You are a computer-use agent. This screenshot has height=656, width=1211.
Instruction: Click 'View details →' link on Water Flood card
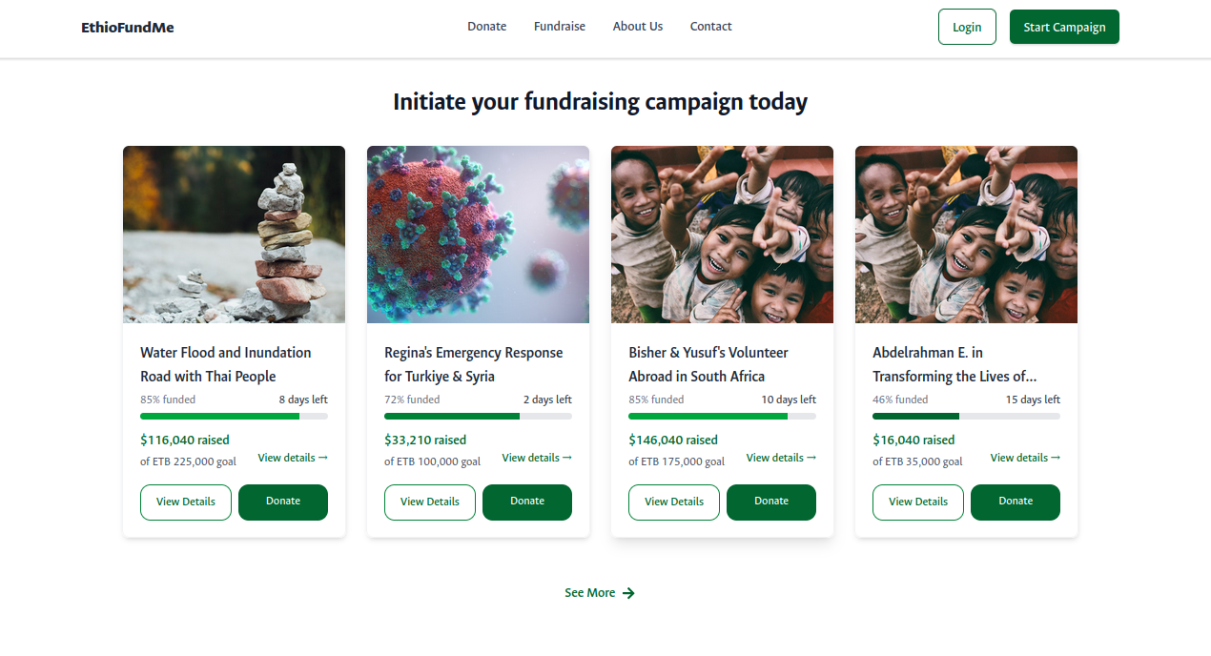(x=293, y=458)
